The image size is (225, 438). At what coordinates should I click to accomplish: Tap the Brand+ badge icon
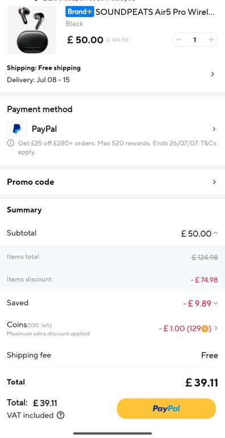pyautogui.click(x=80, y=12)
